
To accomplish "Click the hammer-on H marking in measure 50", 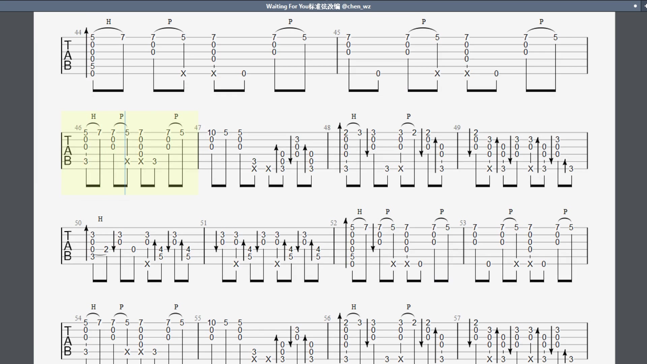I will 100,219.
